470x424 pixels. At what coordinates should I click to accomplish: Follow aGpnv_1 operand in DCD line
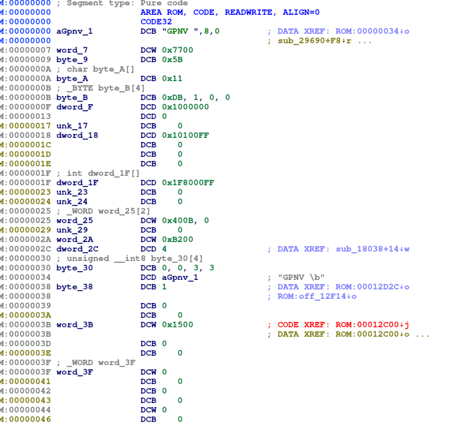179,277
